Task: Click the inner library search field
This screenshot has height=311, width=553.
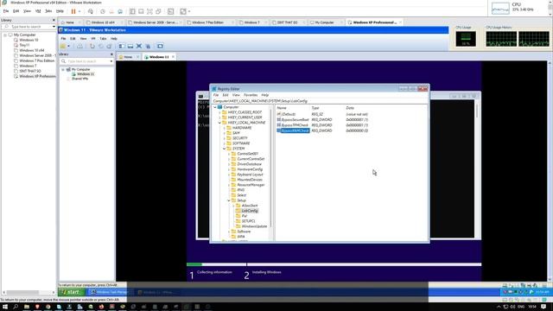Action: (x=85, y=61)
